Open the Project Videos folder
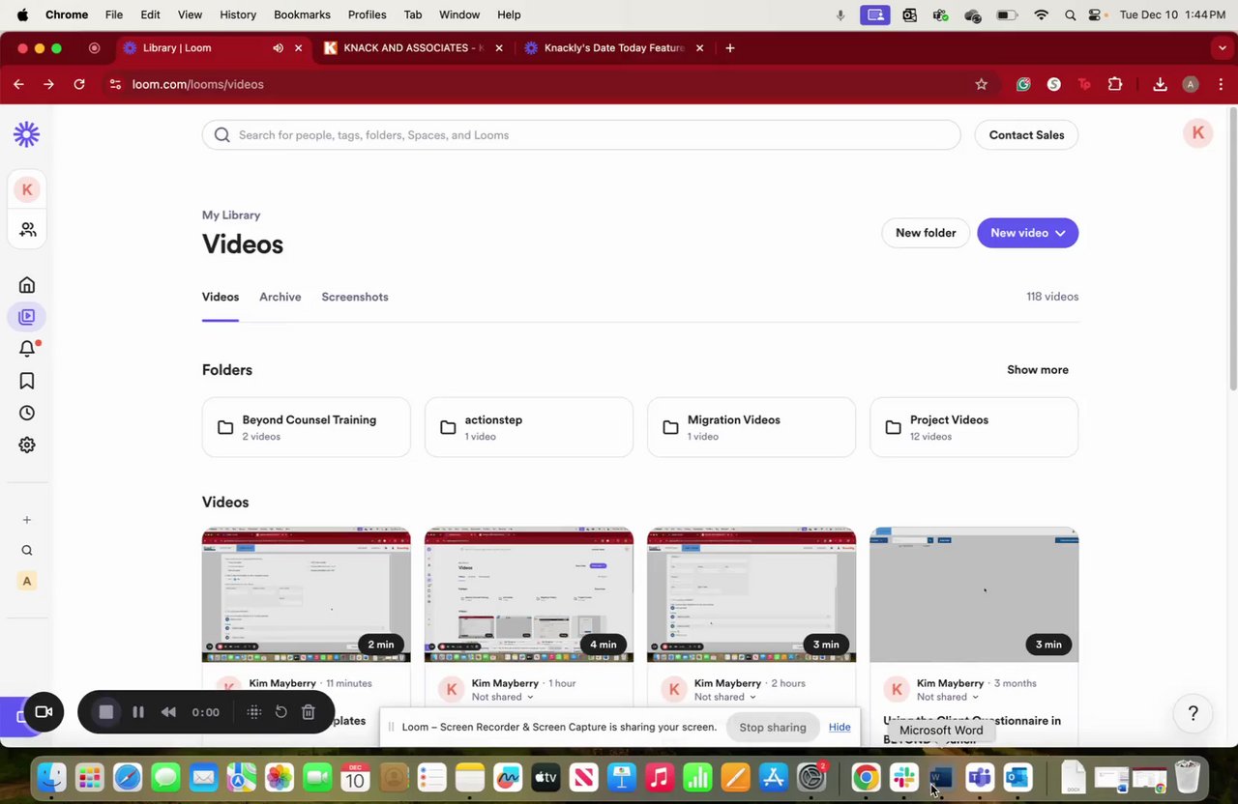The height and width of the screenshot is (804, 1238). [x=973, y=427]
